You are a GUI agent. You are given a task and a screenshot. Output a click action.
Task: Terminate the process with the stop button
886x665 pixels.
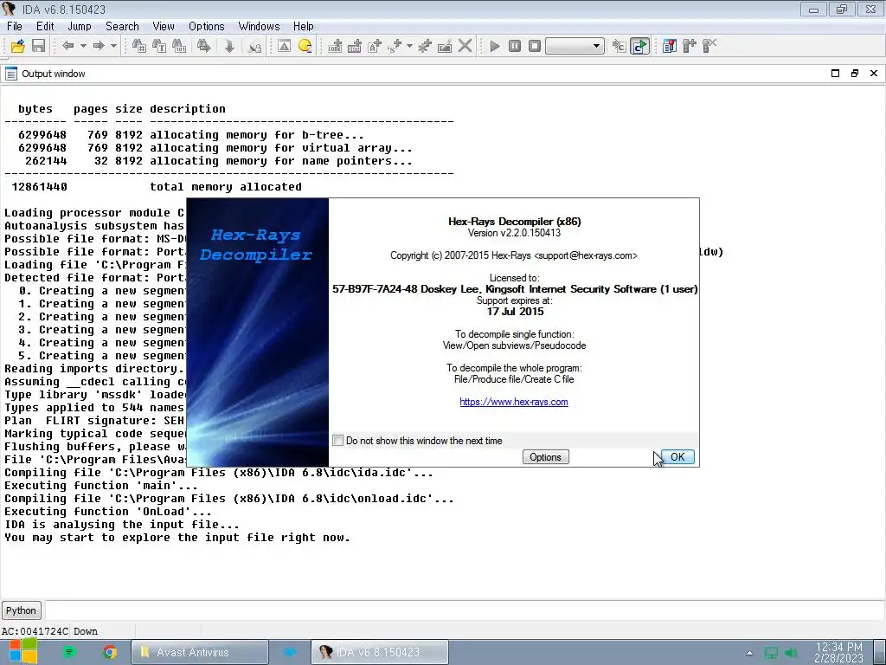click(x=535, y=47)
